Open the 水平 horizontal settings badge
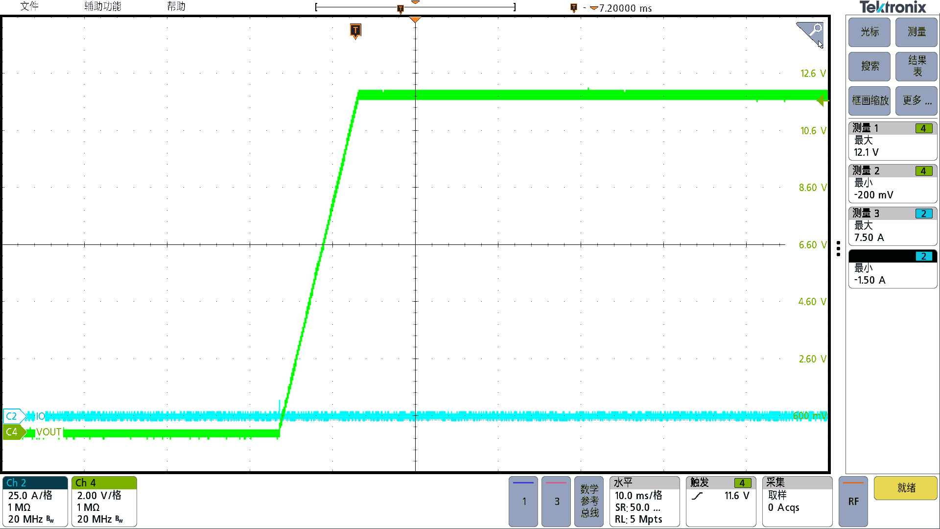The width and height of the screenshot is (940, 529). (x=644, y=501)
